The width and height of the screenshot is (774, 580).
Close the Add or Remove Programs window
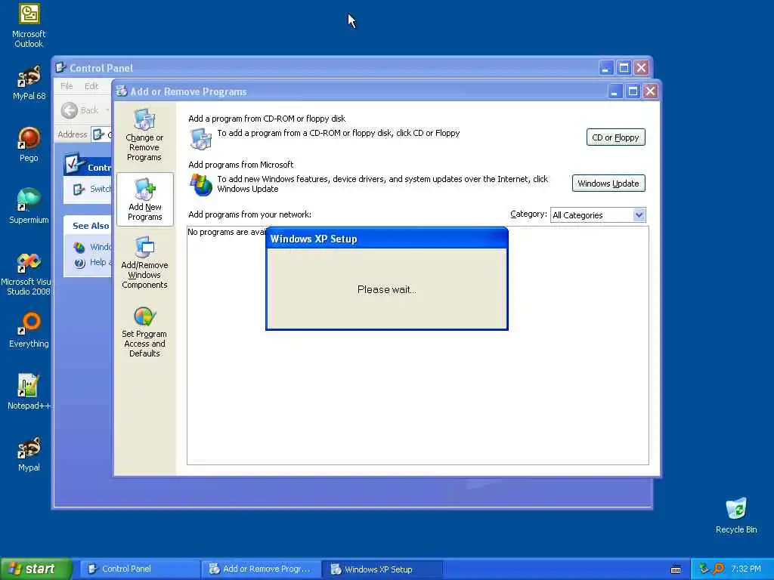[651, 91]
